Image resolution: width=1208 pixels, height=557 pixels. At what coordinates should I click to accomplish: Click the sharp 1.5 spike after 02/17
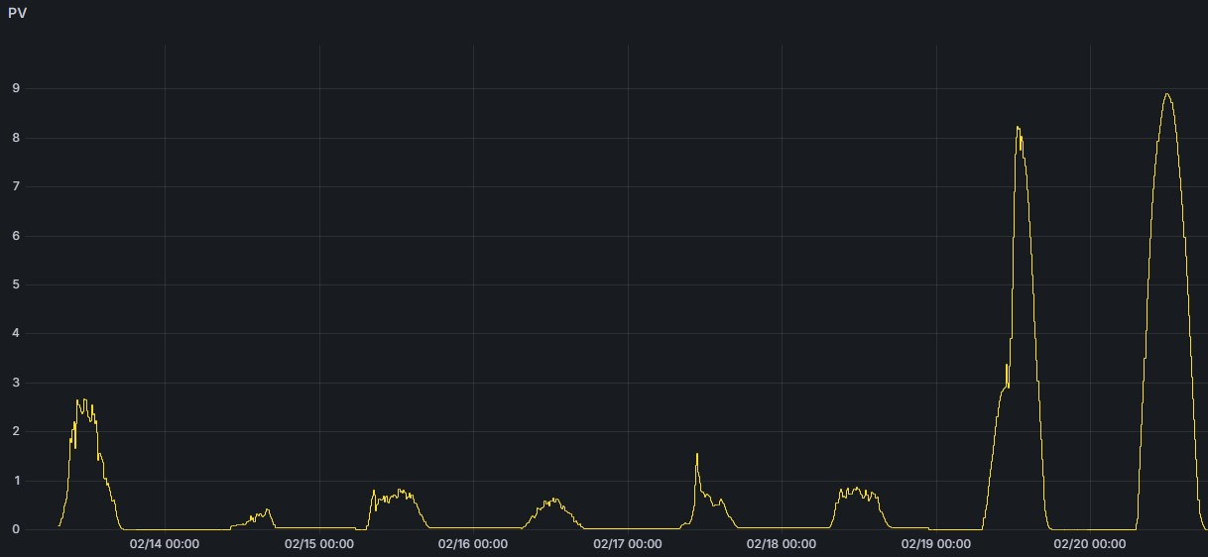697,454
